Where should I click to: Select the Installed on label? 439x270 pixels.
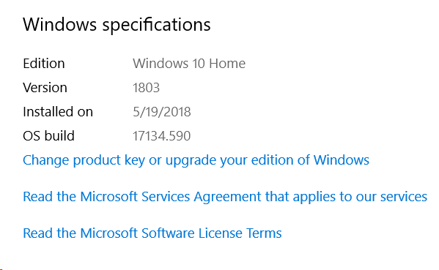[x=58, y=112]
